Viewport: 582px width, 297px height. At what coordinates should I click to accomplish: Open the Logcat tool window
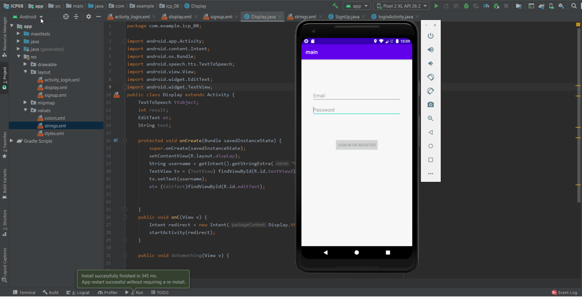(x=78, y=292)
